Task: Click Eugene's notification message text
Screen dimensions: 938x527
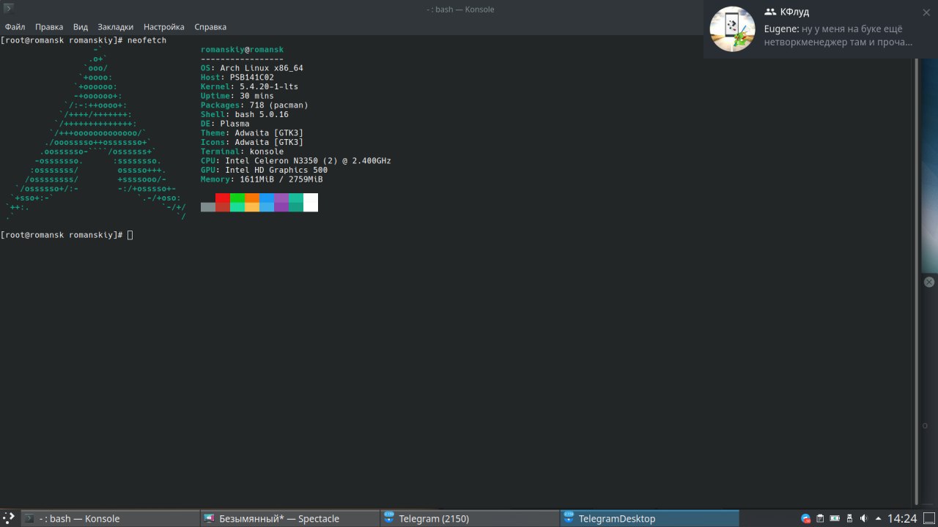Action: [x=838, y=35]
